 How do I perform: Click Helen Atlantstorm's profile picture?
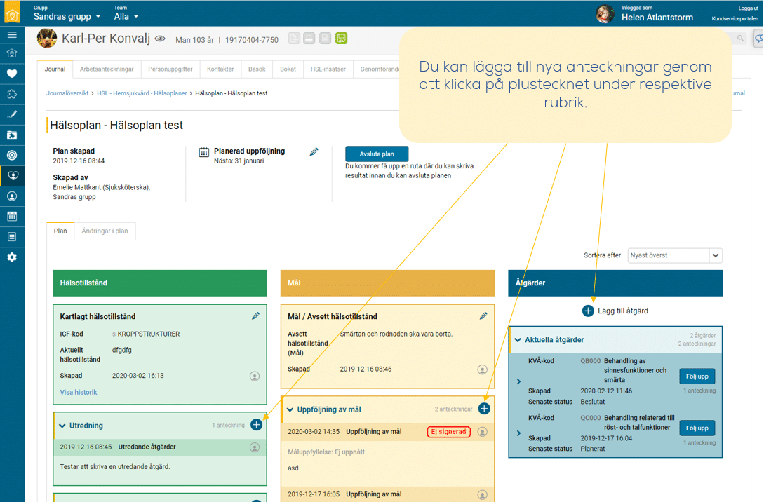[x=605, y=13]
